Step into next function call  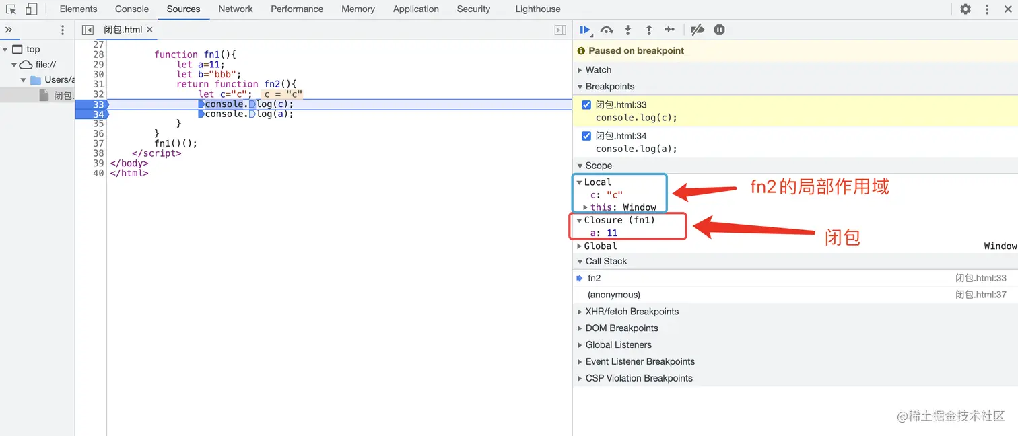pyautogui.click(x=628, y=30)
